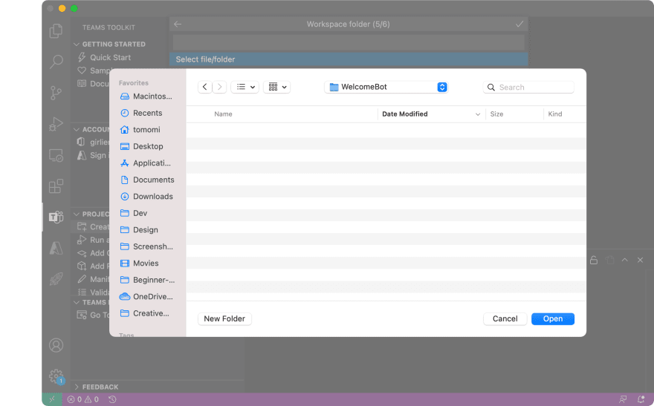Click the lock icon in the panel toolbar
This screenshot has width=654, height=406.
coord(594,261)
